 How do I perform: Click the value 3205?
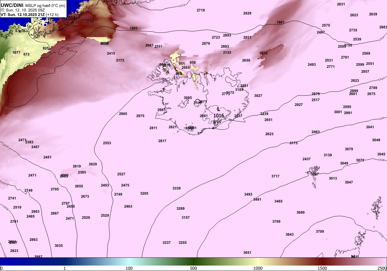[144, 193]
